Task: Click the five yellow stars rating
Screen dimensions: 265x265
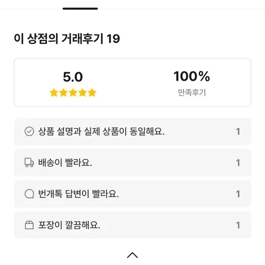Action: tap(73, 93)
